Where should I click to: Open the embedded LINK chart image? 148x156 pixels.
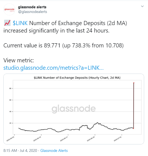[74, 109]
